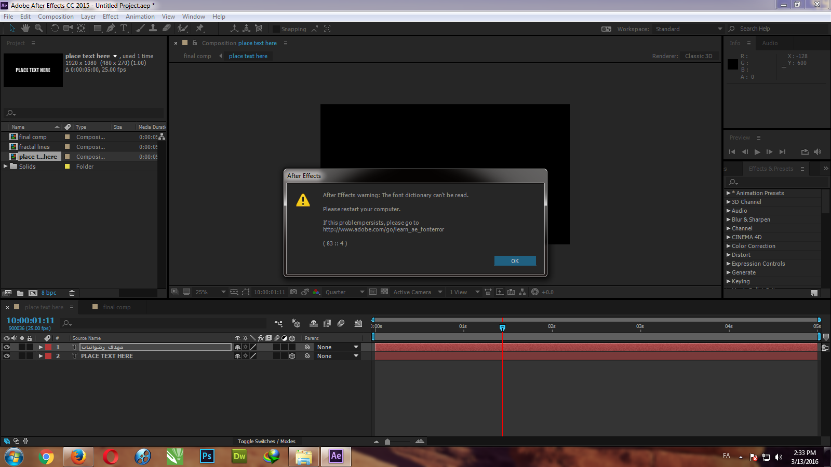Viewport: 831px width, 467px height.
Task: Expand the Solids folder
Action: click(6, 166)
